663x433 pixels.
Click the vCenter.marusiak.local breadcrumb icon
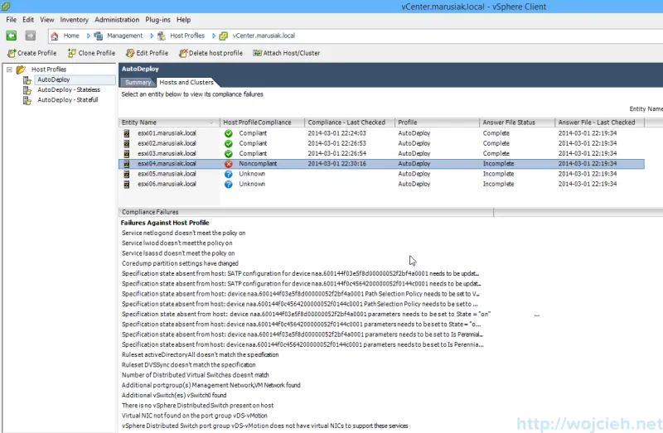tap(224, 36)
